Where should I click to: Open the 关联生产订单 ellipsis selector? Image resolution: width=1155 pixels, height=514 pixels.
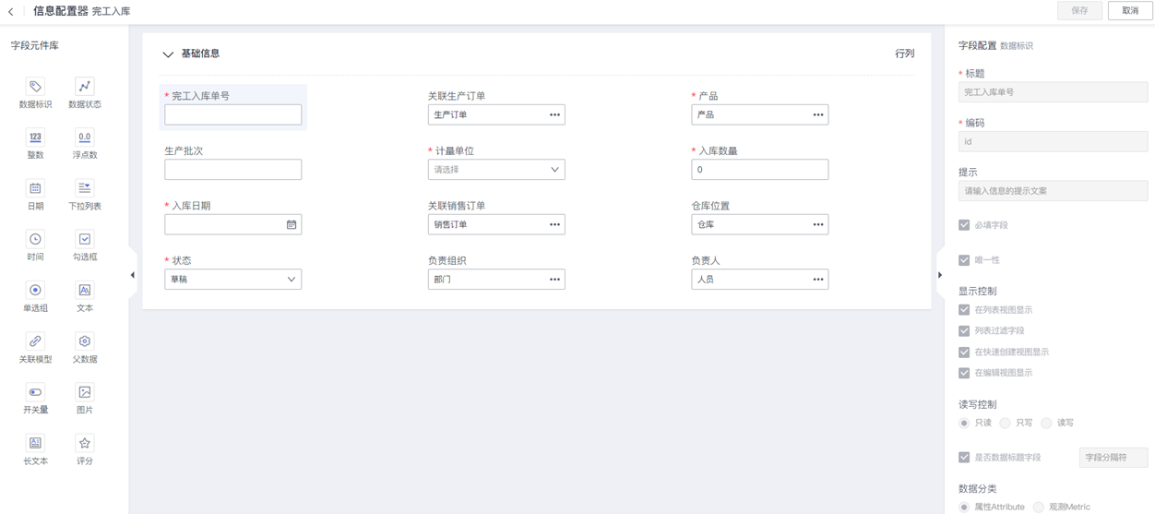[554, 115]
